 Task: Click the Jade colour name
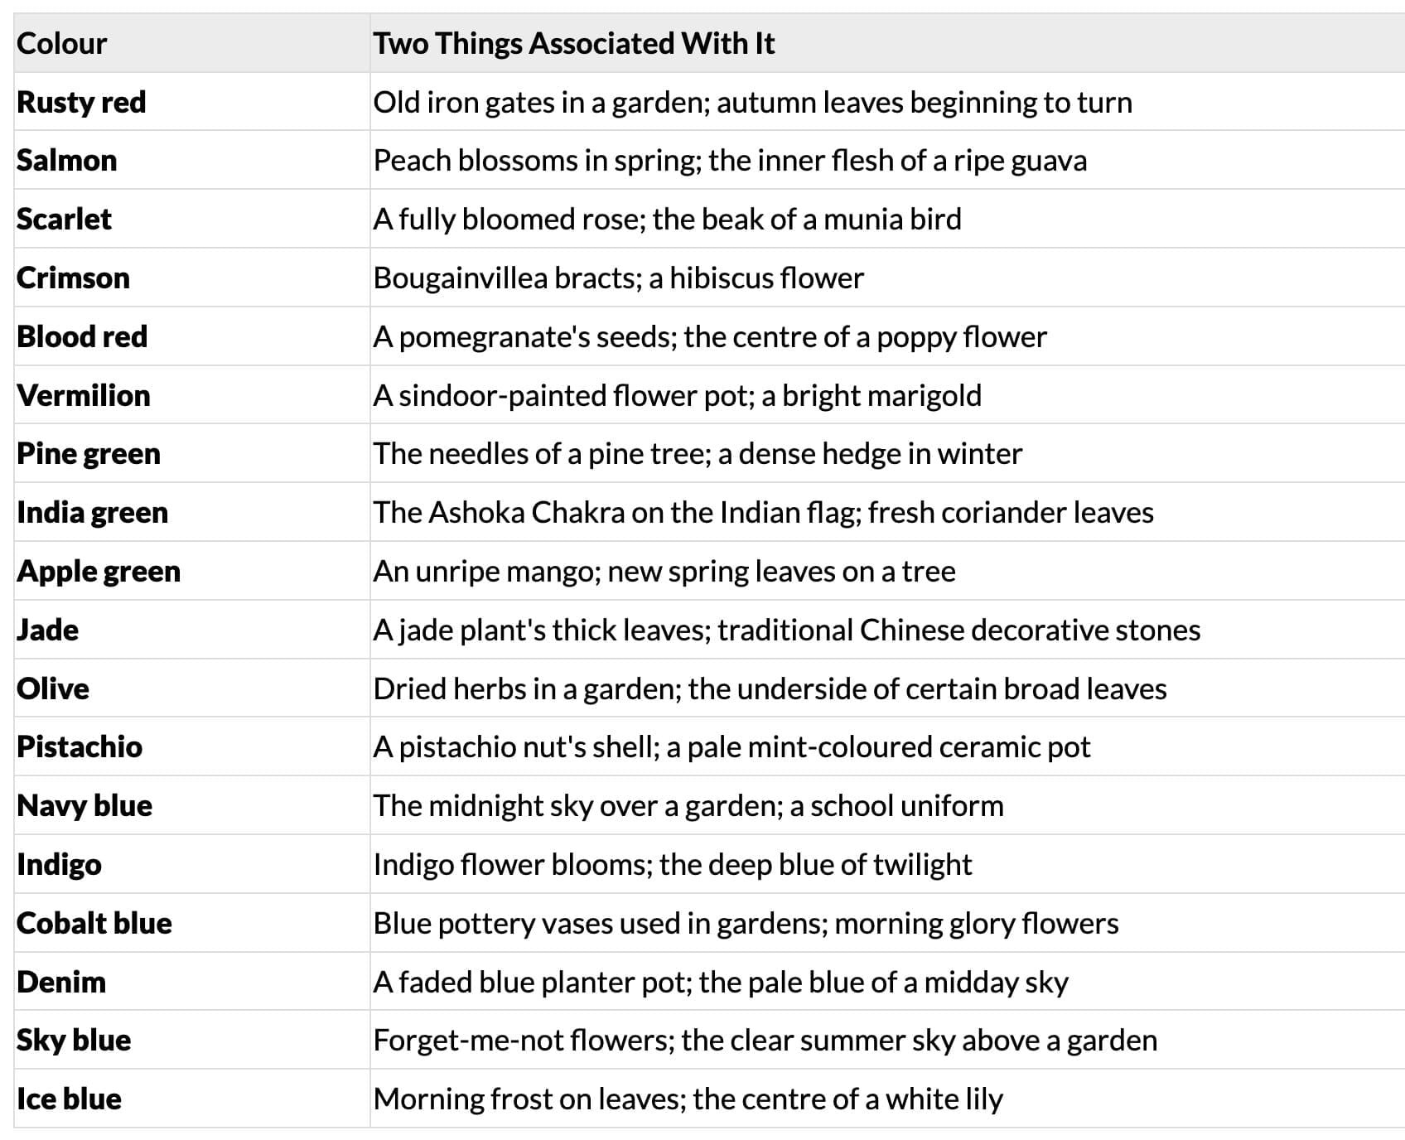48,630
